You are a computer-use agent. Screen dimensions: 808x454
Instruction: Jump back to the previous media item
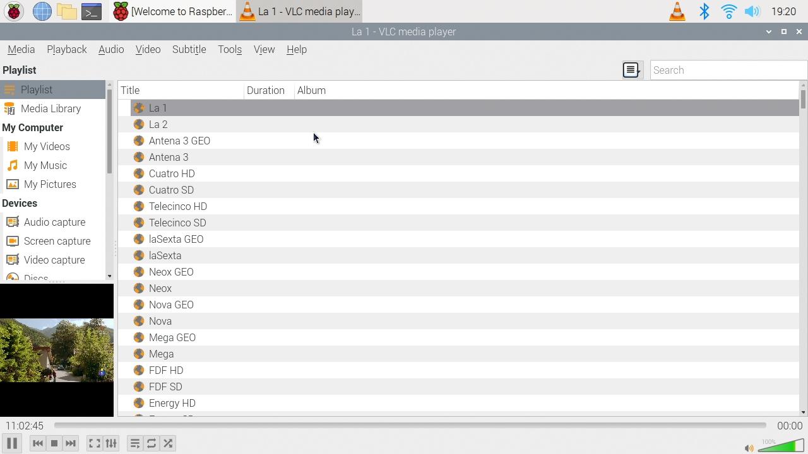(x=37, y=443)
